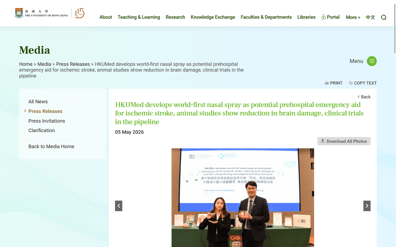This screenshot has height=247, width=396.
Task: Open the site search magnifier icon
Action: tap(383, 17)
